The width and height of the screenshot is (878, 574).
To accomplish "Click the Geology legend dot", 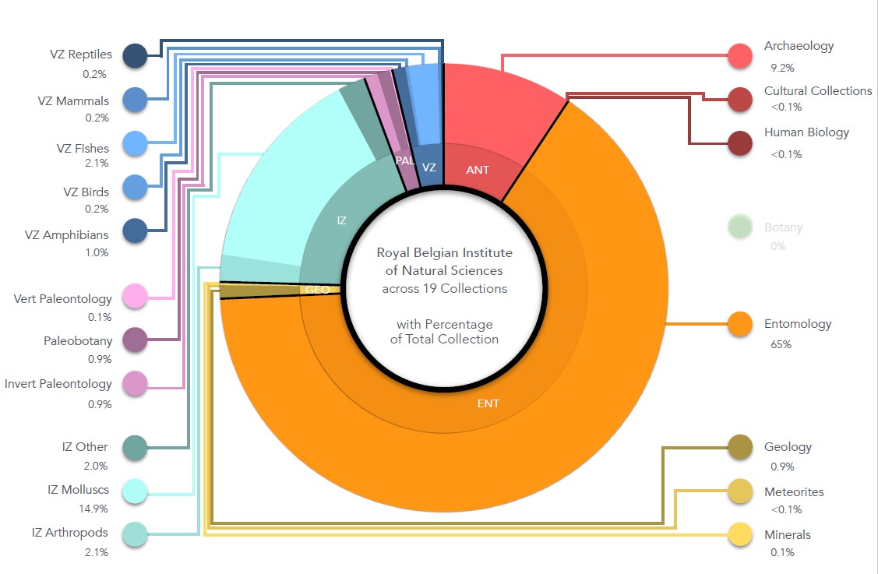I will pyautogui.click(x=739, y=447).
